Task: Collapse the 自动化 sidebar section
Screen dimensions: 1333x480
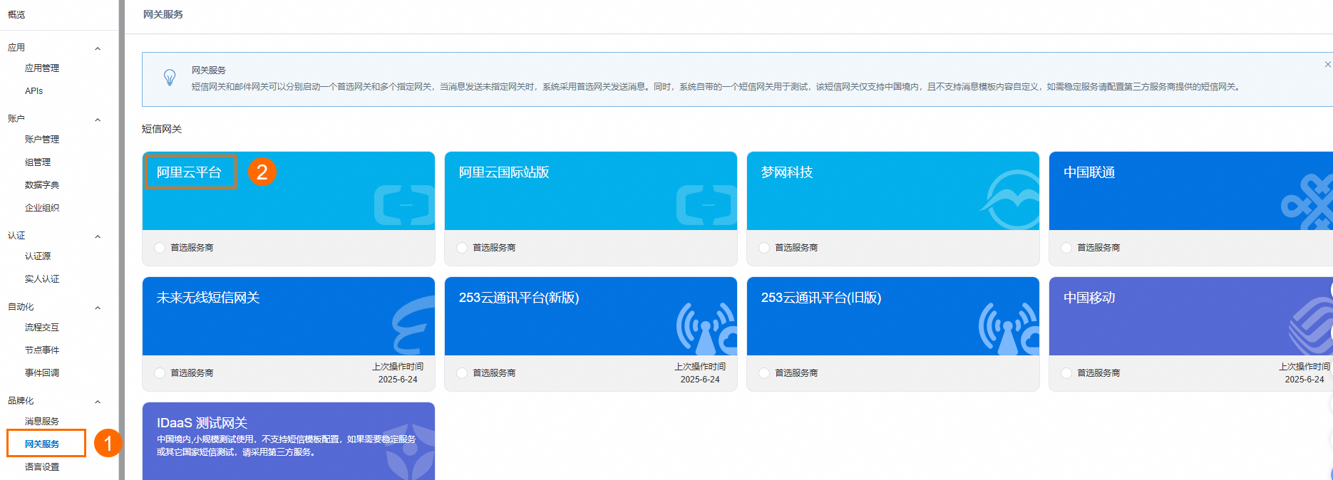Action: tap(98, 308)
